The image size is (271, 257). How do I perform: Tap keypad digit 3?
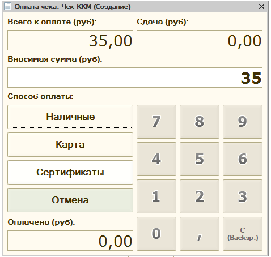coord(243,196)
